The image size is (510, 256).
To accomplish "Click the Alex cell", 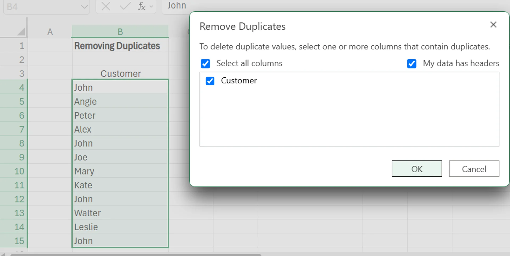I will (120, 129).
